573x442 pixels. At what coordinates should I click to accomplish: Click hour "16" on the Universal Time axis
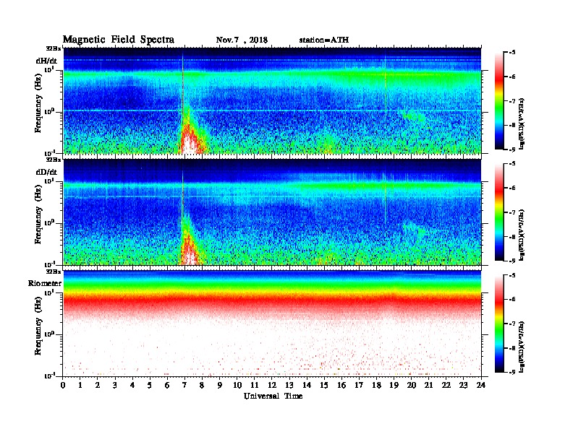(x=341, y=386)
